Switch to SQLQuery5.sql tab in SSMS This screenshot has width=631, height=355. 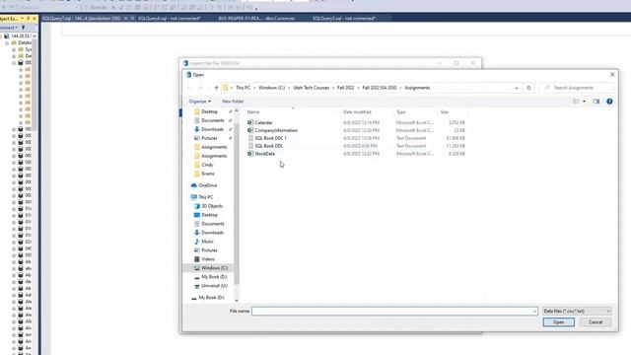coord(344,18)
